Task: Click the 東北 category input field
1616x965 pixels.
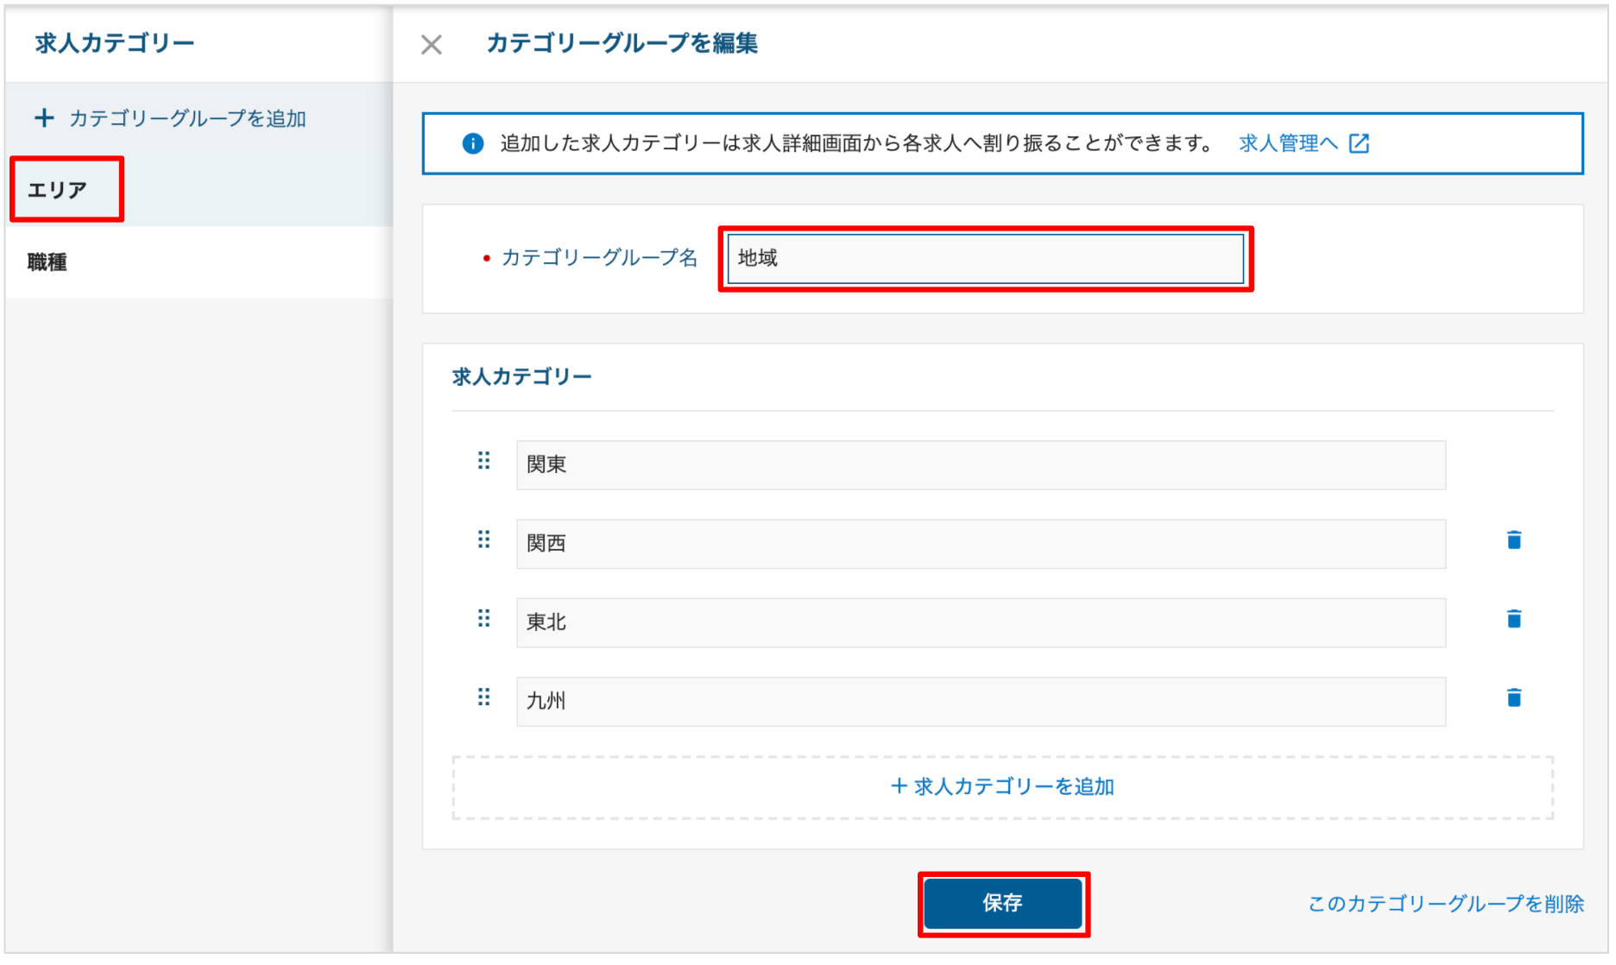Action: click(x=981, y=622)
